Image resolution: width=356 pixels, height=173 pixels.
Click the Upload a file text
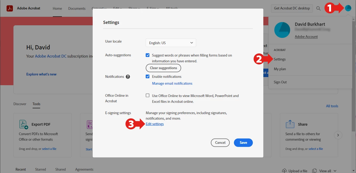(298, 171)
